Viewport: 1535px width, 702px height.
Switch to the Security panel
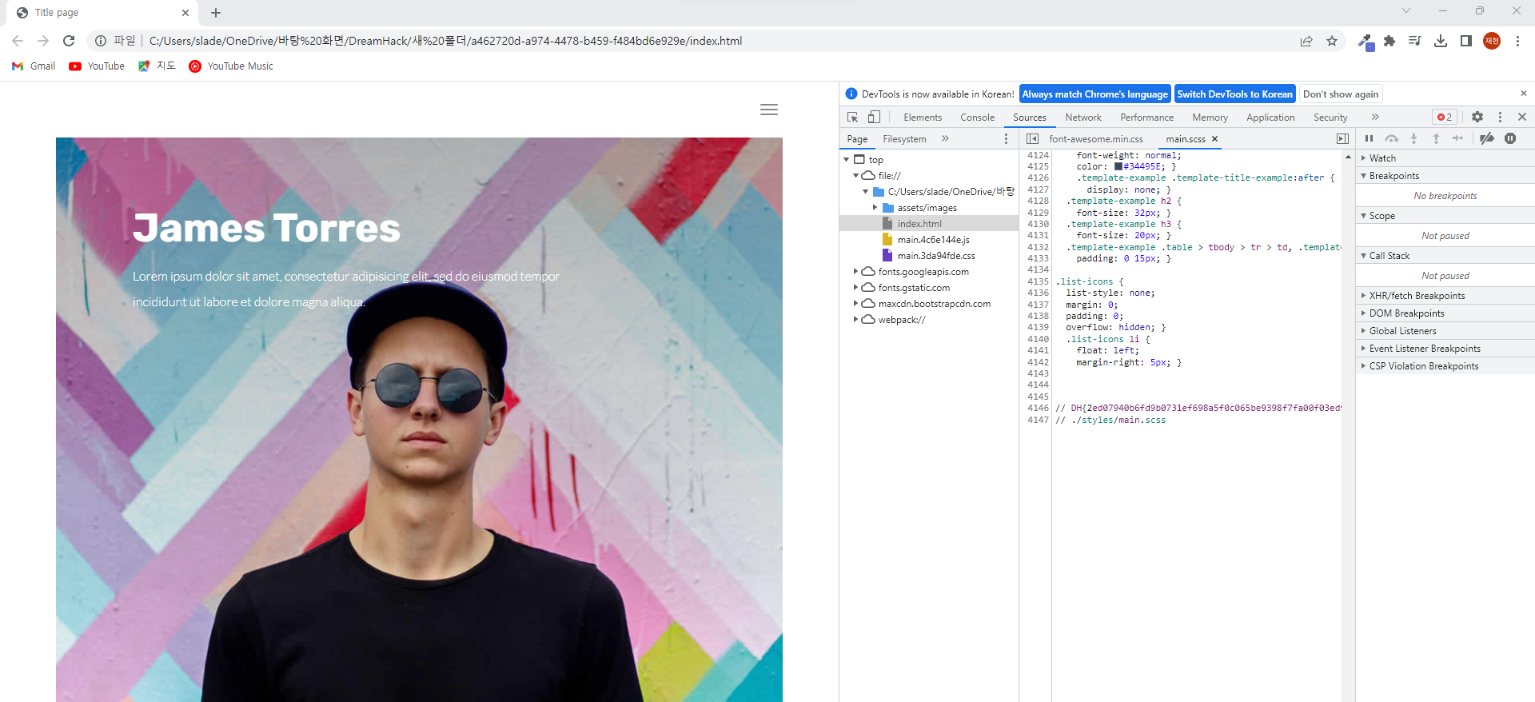pyautogui.click(x=1330, y=117)
